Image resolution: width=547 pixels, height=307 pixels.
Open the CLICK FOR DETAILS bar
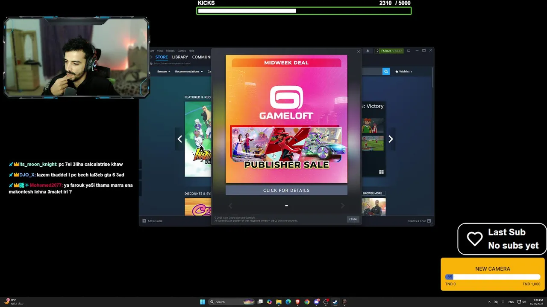click(286, 190)
